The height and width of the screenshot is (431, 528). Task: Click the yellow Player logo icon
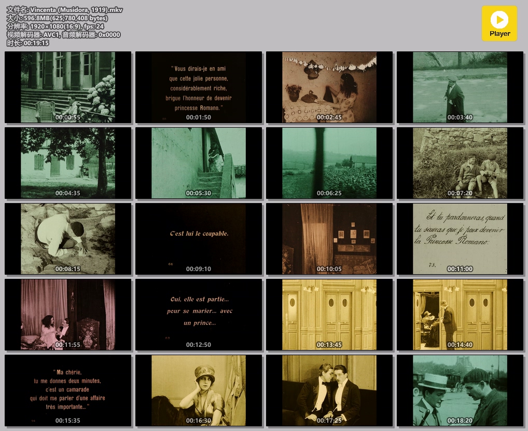coord(499,23)
